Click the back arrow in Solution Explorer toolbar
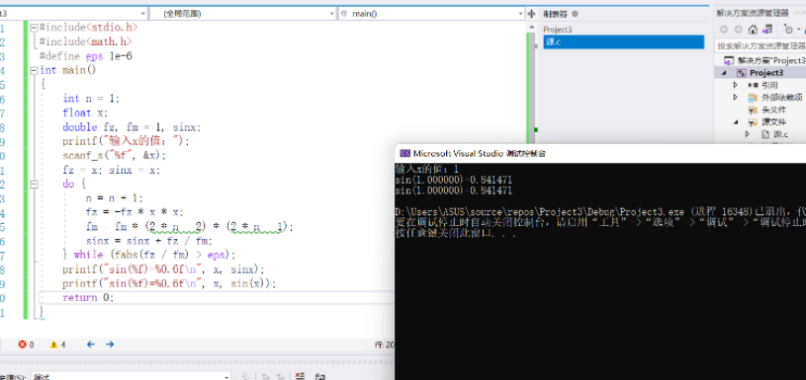806x380 pixels. click(724, 30)
